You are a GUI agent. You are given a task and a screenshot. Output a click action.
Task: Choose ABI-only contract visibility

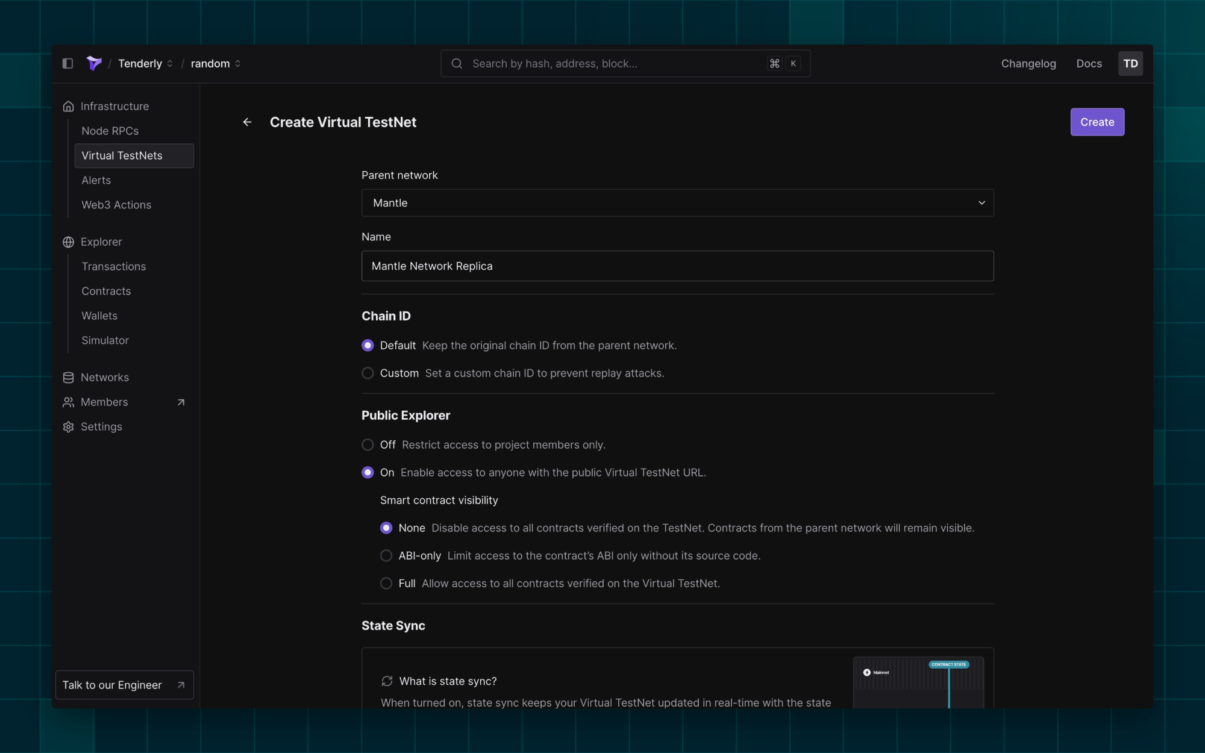(386, 556)
